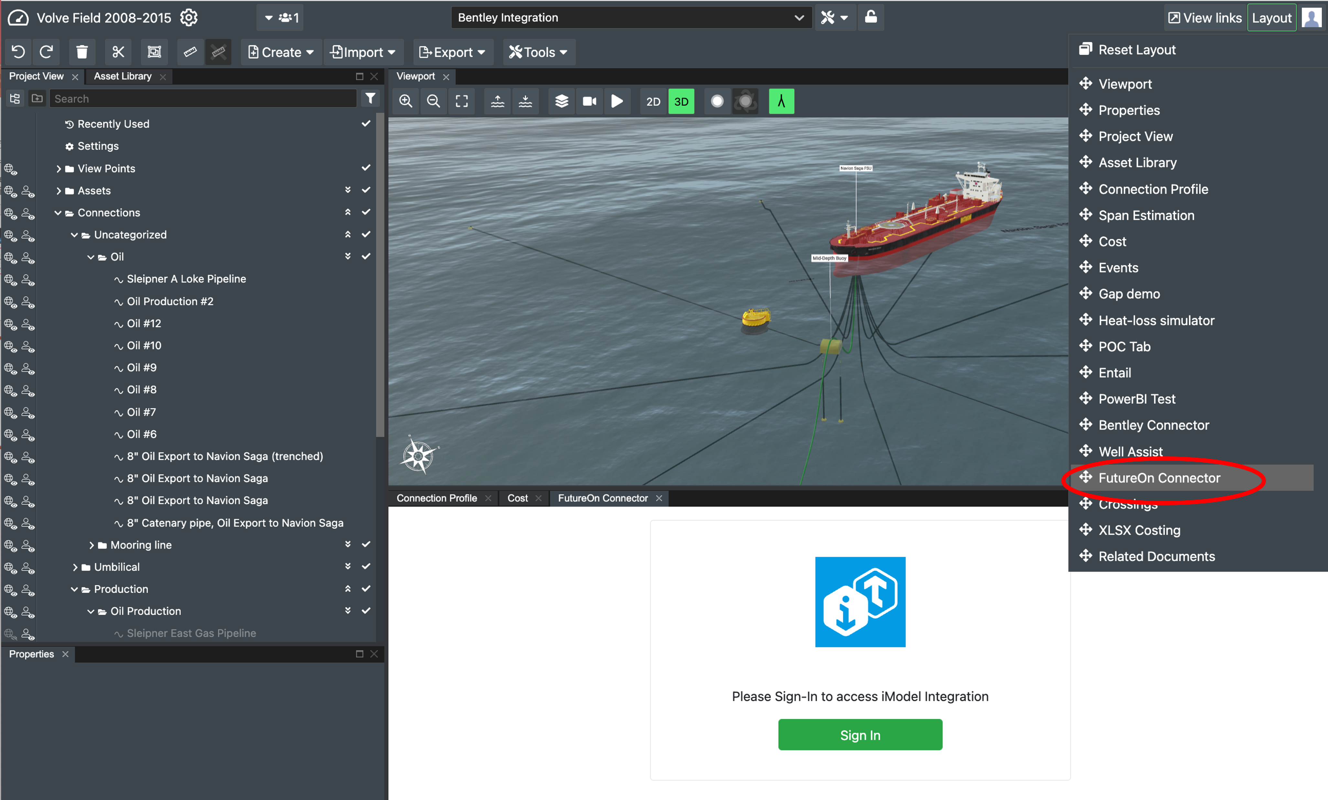Open the Bentley Integration dropdown

(x=631, y=18)
